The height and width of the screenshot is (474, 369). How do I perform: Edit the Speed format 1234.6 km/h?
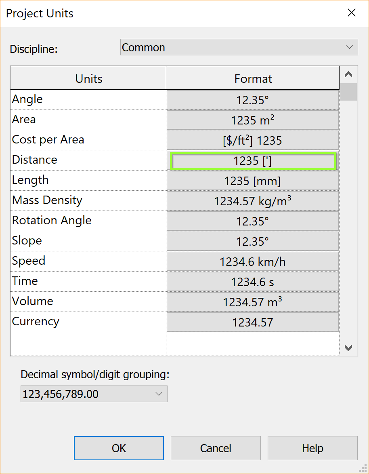pyautogui.click(x=253, y=261)
